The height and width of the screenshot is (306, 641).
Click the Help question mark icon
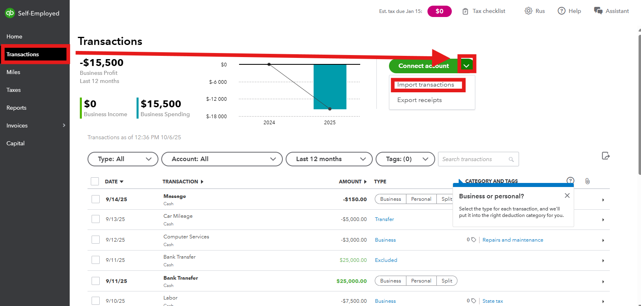561,11
